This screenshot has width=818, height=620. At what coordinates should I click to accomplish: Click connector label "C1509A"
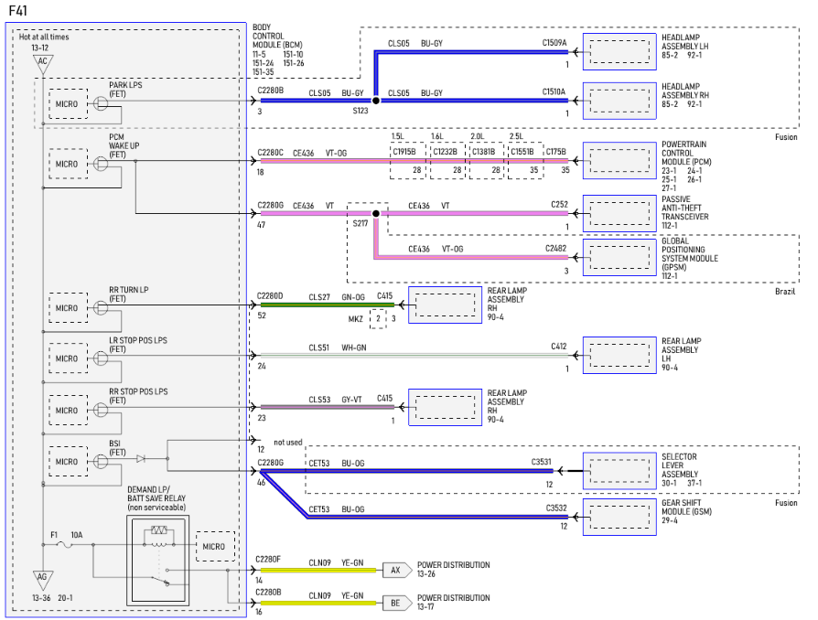(554, 43)
